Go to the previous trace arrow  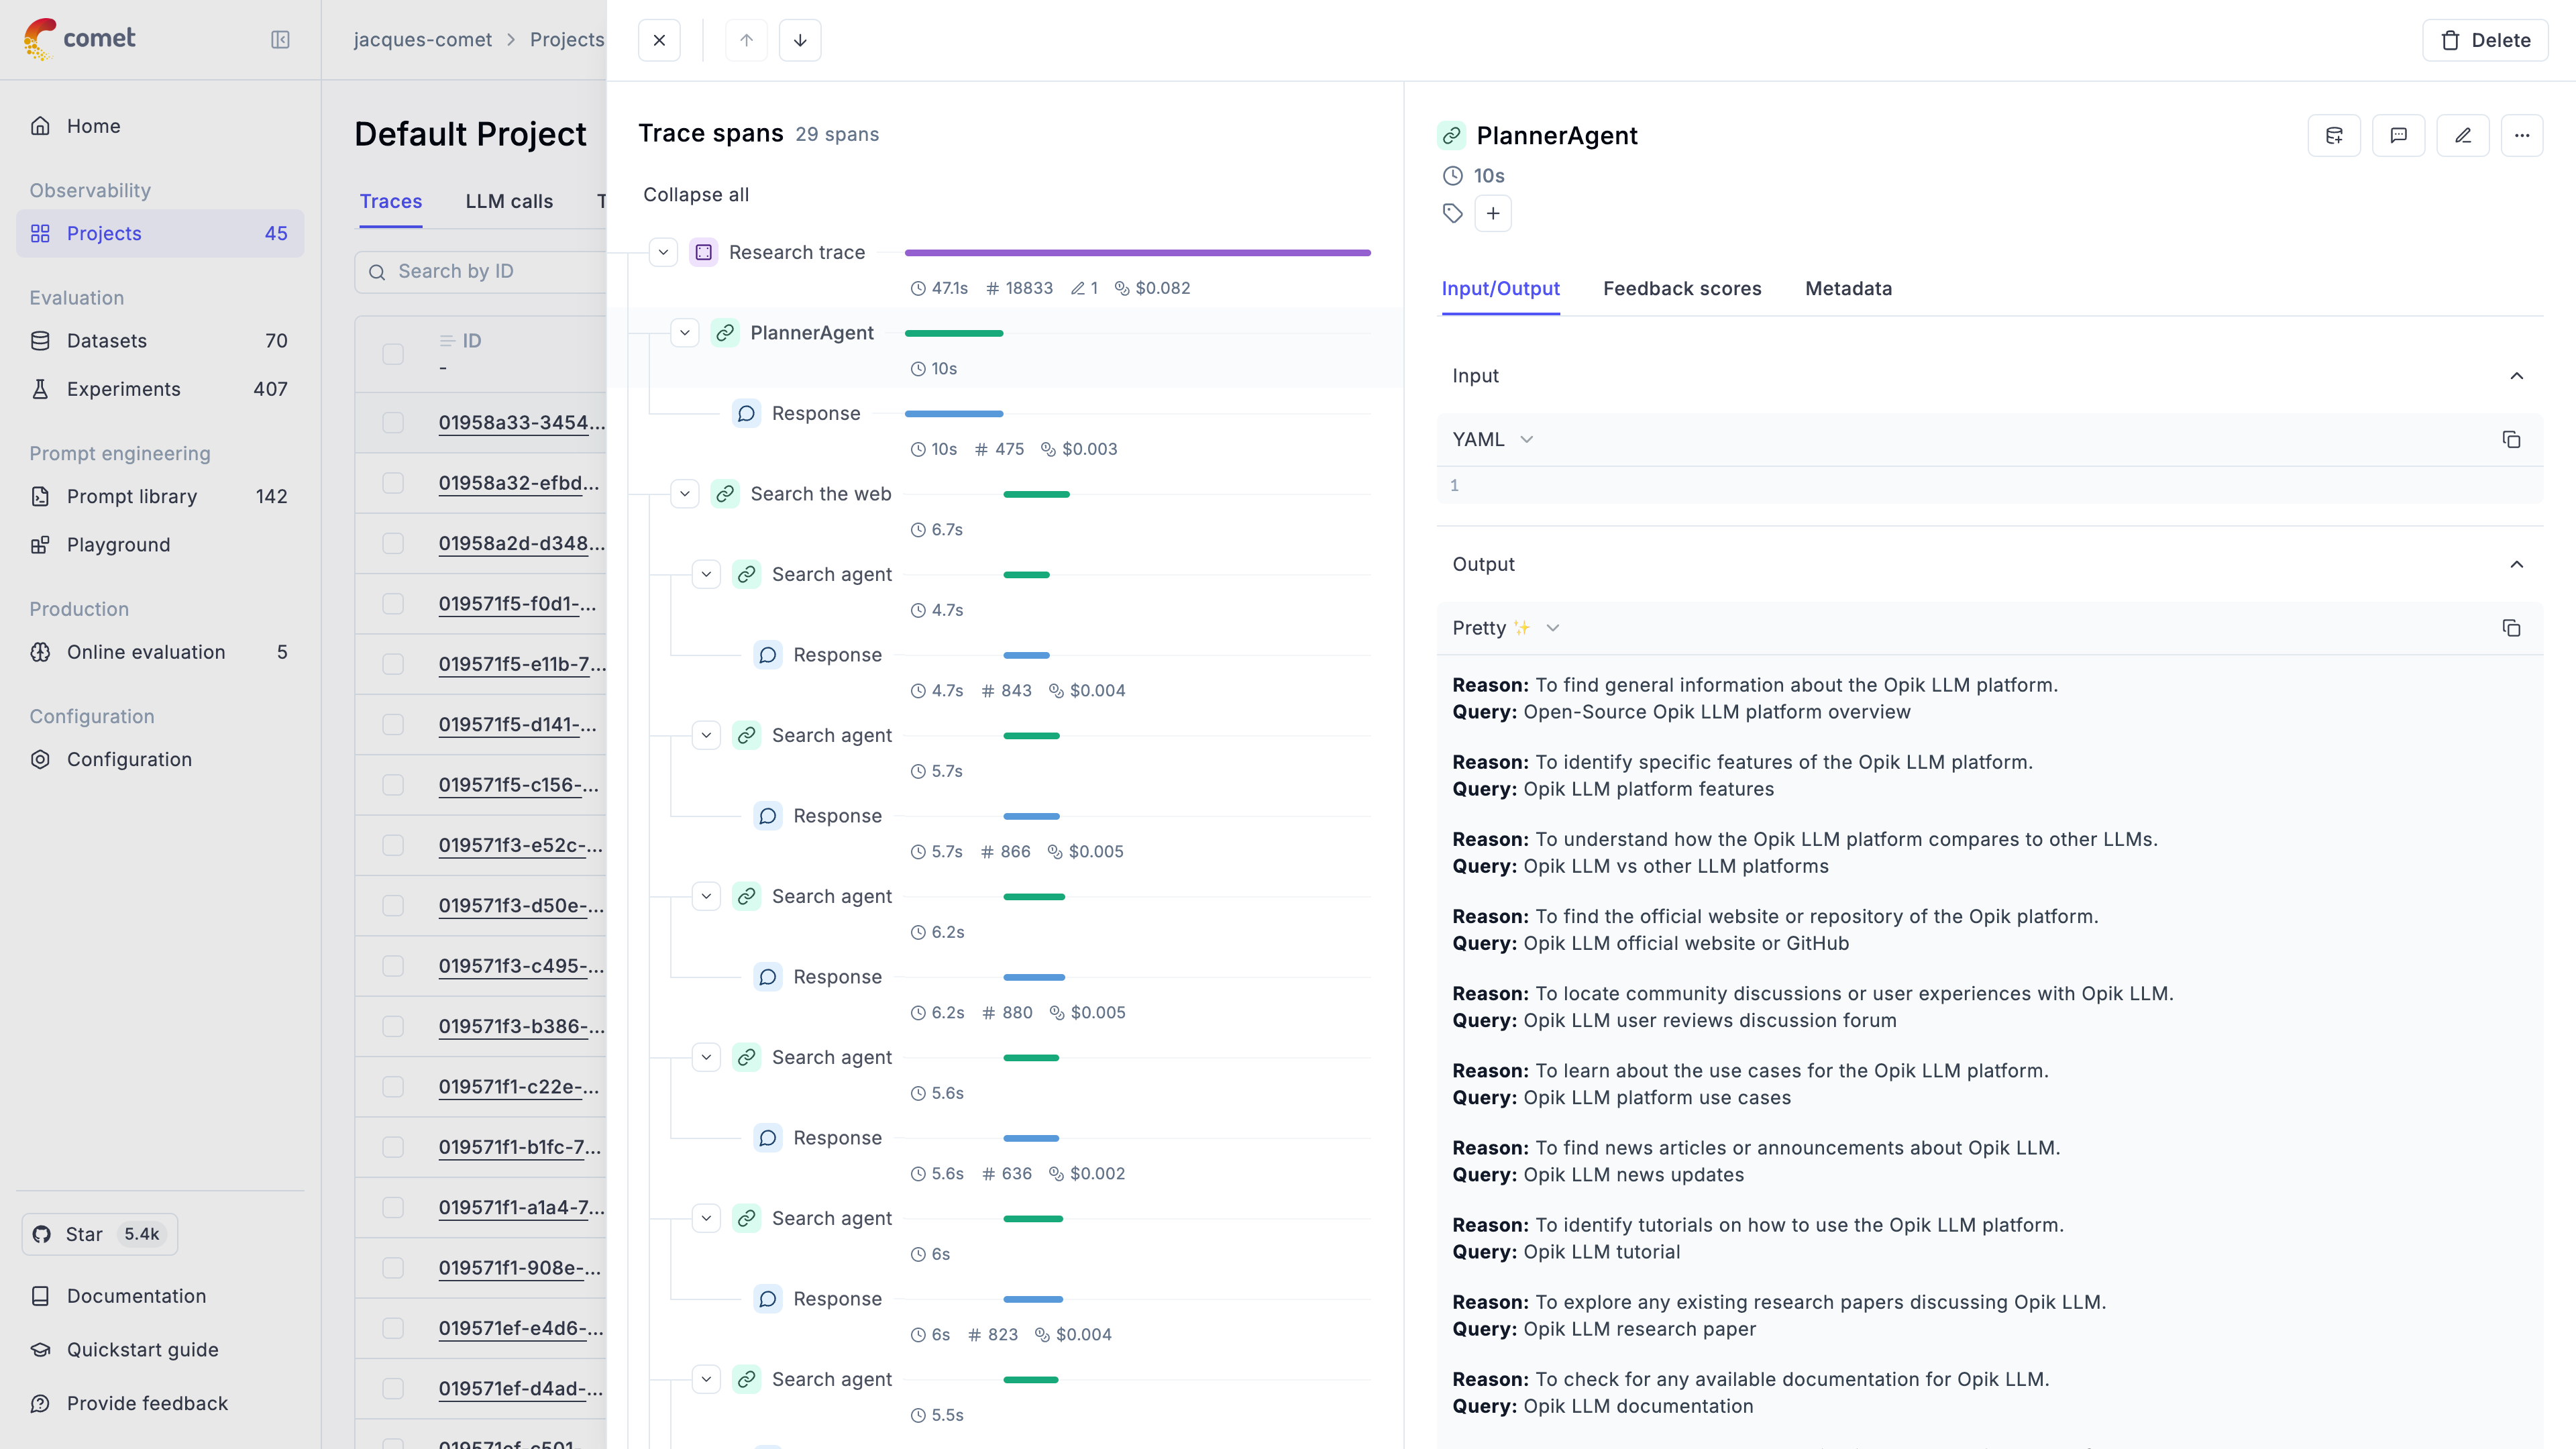tap(746, 40)
